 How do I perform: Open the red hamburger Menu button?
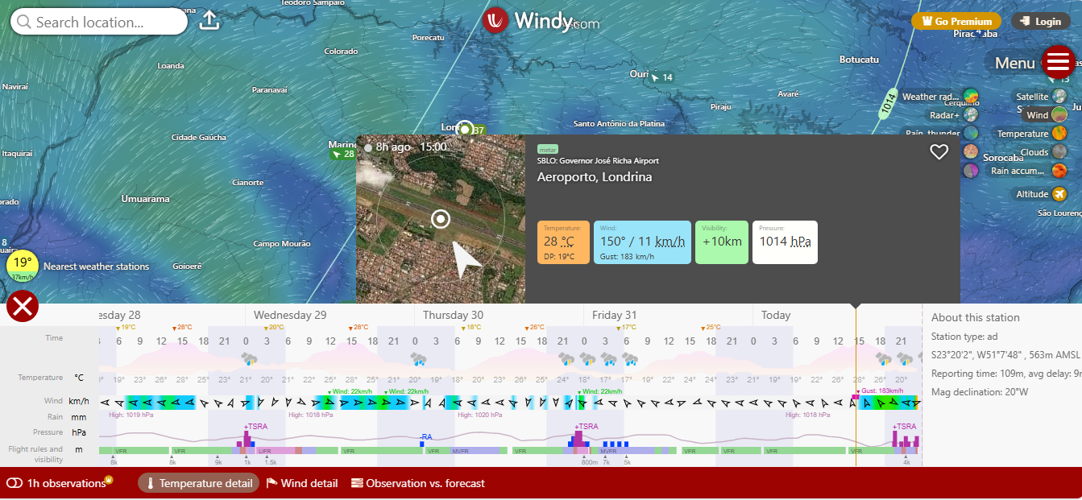[x=1057, y=62]
